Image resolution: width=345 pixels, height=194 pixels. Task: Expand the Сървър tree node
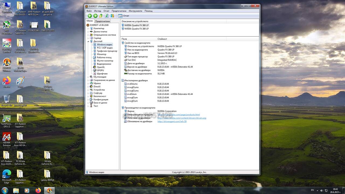(88, 38)
